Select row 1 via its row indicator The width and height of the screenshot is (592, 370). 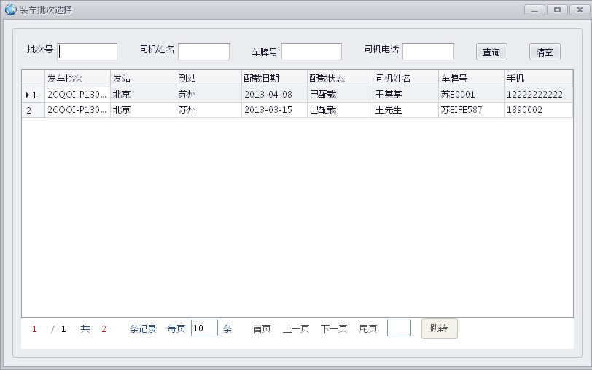(x=34, y=95)
